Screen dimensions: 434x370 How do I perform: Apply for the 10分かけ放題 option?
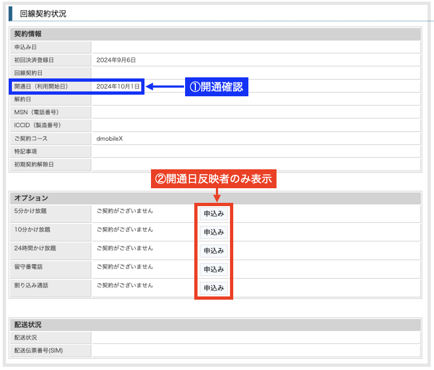213,232
